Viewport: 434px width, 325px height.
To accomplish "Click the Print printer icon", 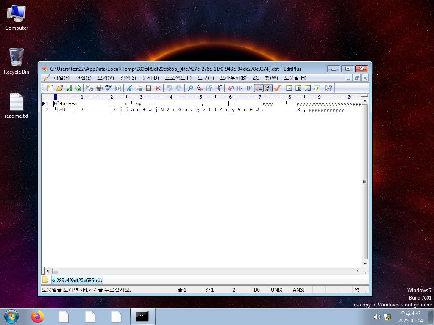I will point(99,88).
